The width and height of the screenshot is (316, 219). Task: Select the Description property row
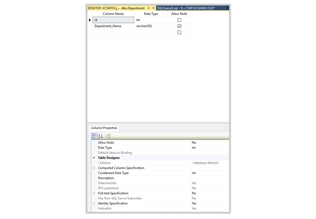(x=160, y=178)
